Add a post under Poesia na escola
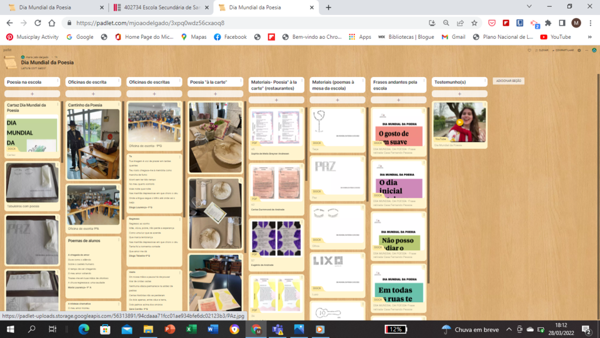 click(32, 93)
